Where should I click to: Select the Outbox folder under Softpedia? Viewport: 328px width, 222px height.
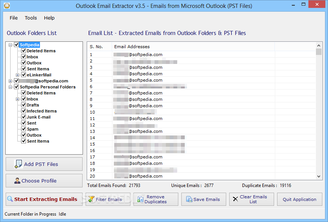34,63
